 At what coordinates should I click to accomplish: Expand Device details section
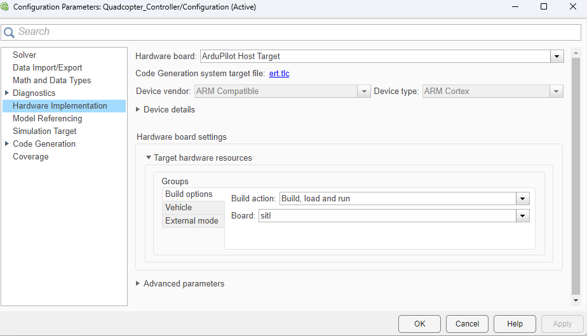click(x=138, y=109)
